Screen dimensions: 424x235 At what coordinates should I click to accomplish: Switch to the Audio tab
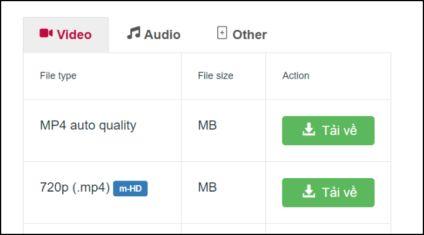[154, 35]
